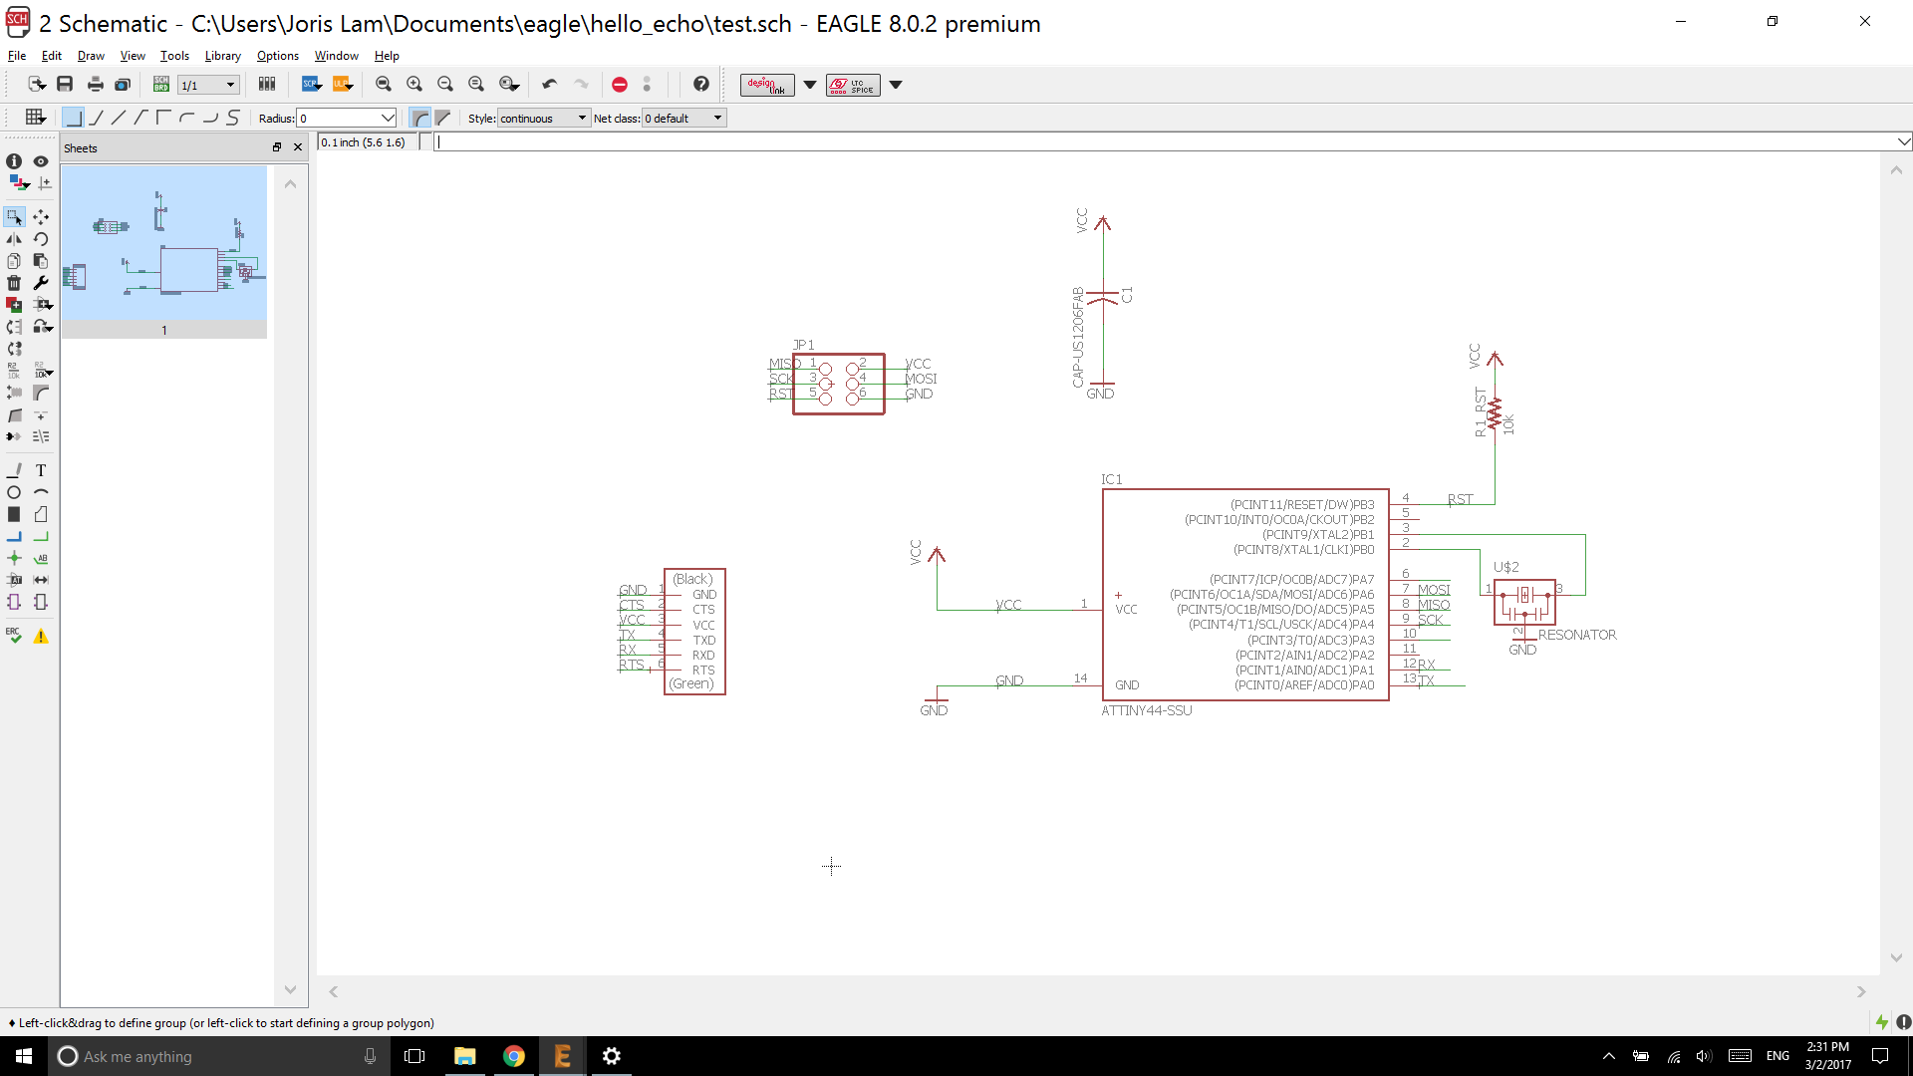Open the Draw menu

[91, 56]
